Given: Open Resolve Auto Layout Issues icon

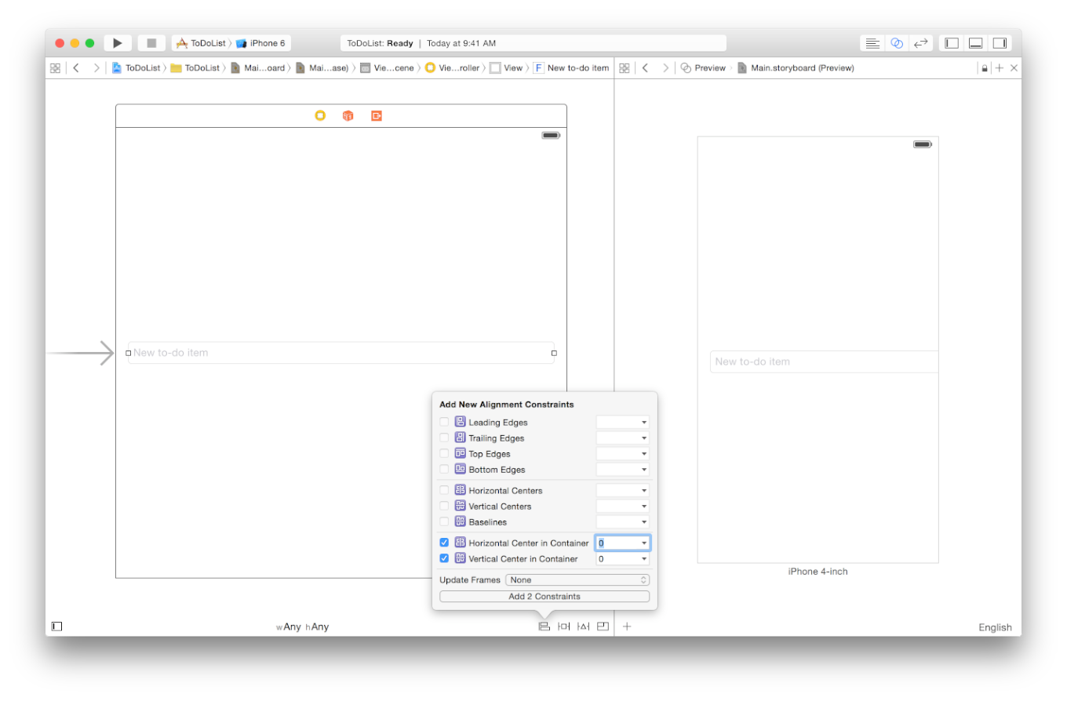Looking at the screenshot, I should (583, 627).
